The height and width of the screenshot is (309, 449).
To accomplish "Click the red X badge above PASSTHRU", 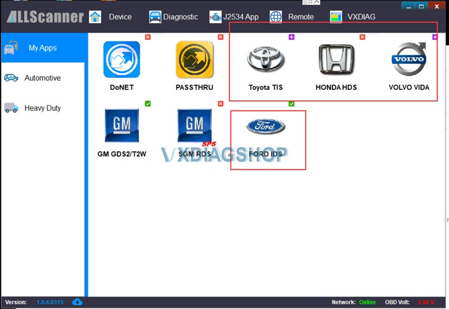I will [221, 37].
